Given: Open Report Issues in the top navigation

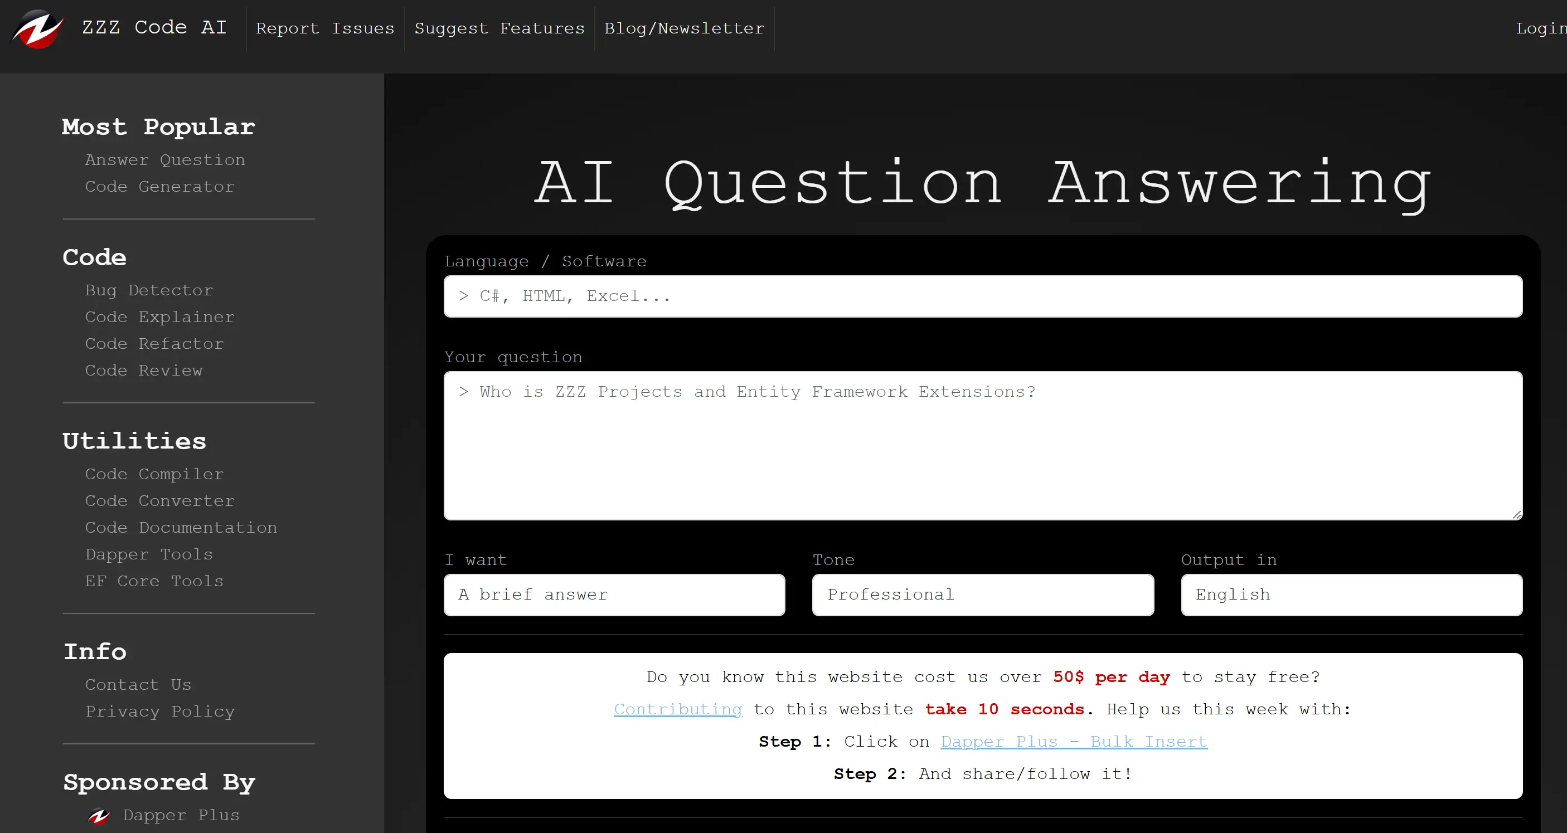Looking at the screenshot, I should coord(325,28).
